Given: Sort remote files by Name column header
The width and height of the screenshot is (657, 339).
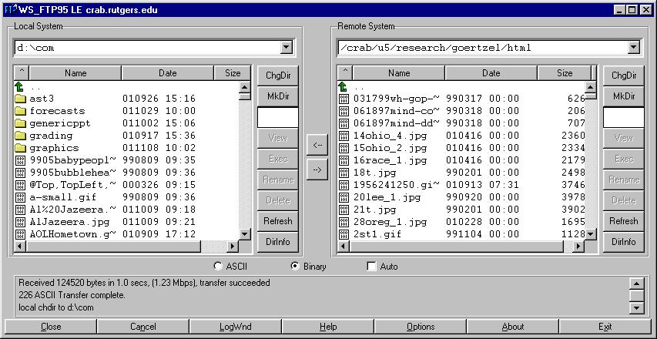Looking at the screenshot, I should point(398,73).
